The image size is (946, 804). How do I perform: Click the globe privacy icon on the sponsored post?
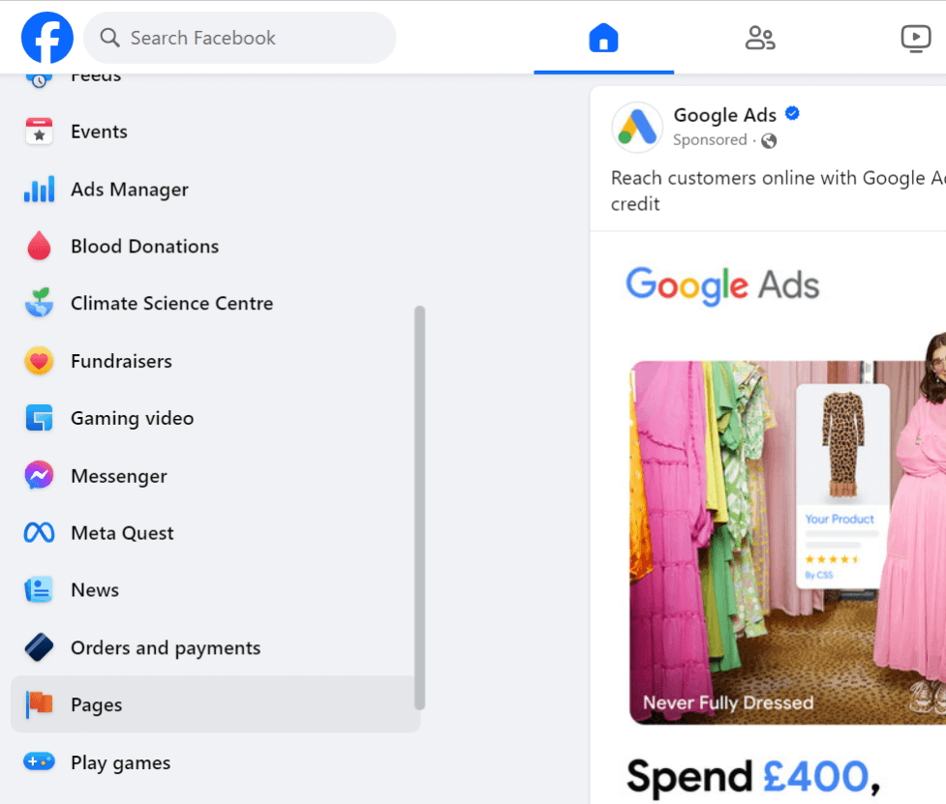[768, 140]
